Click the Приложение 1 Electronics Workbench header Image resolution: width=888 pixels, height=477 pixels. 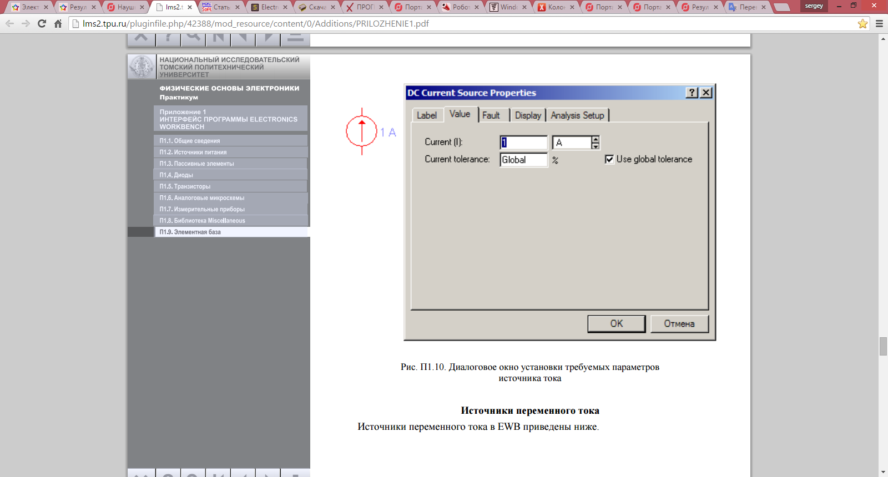coord(231,119)
